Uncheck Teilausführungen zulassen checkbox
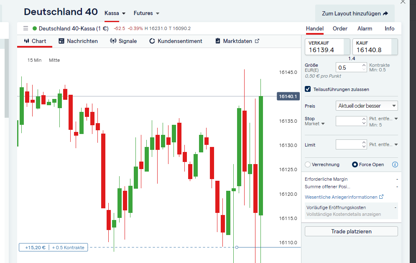 coord(308,89)
